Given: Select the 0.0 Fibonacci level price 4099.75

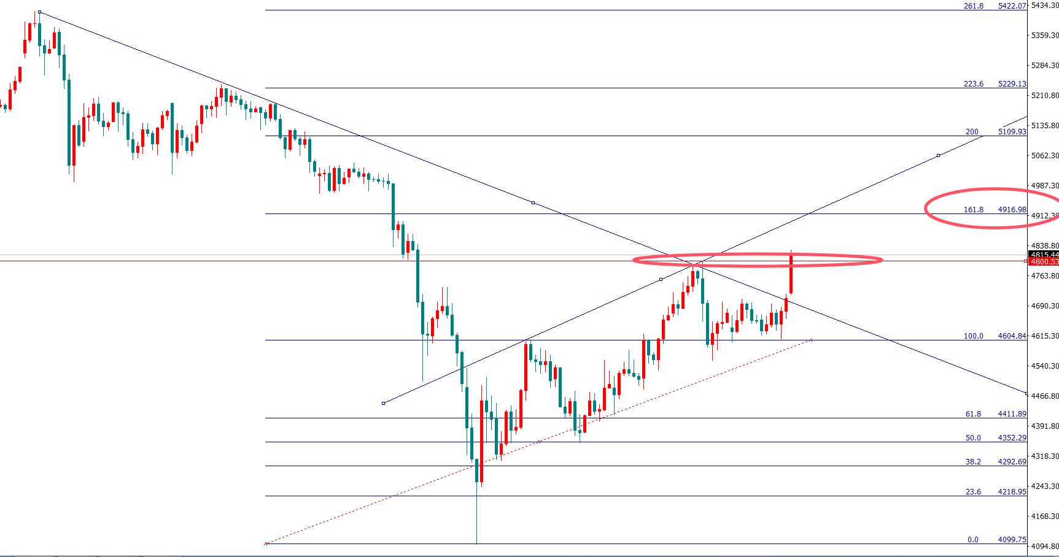Looking at the screenshot, I should (1012, 540).
